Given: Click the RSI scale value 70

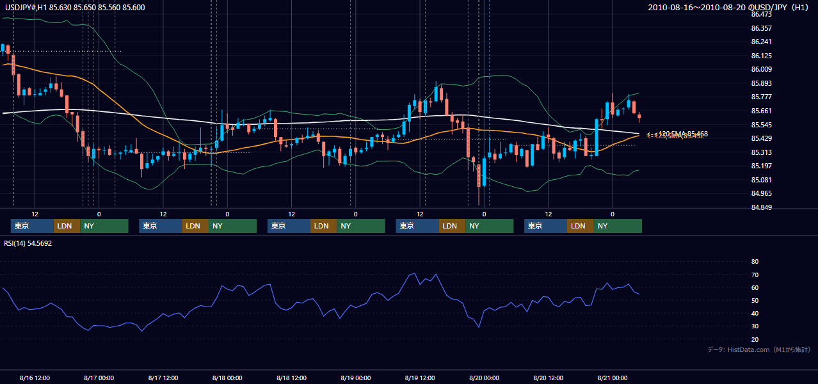Looking at the screenshot, I should (755, 275).
